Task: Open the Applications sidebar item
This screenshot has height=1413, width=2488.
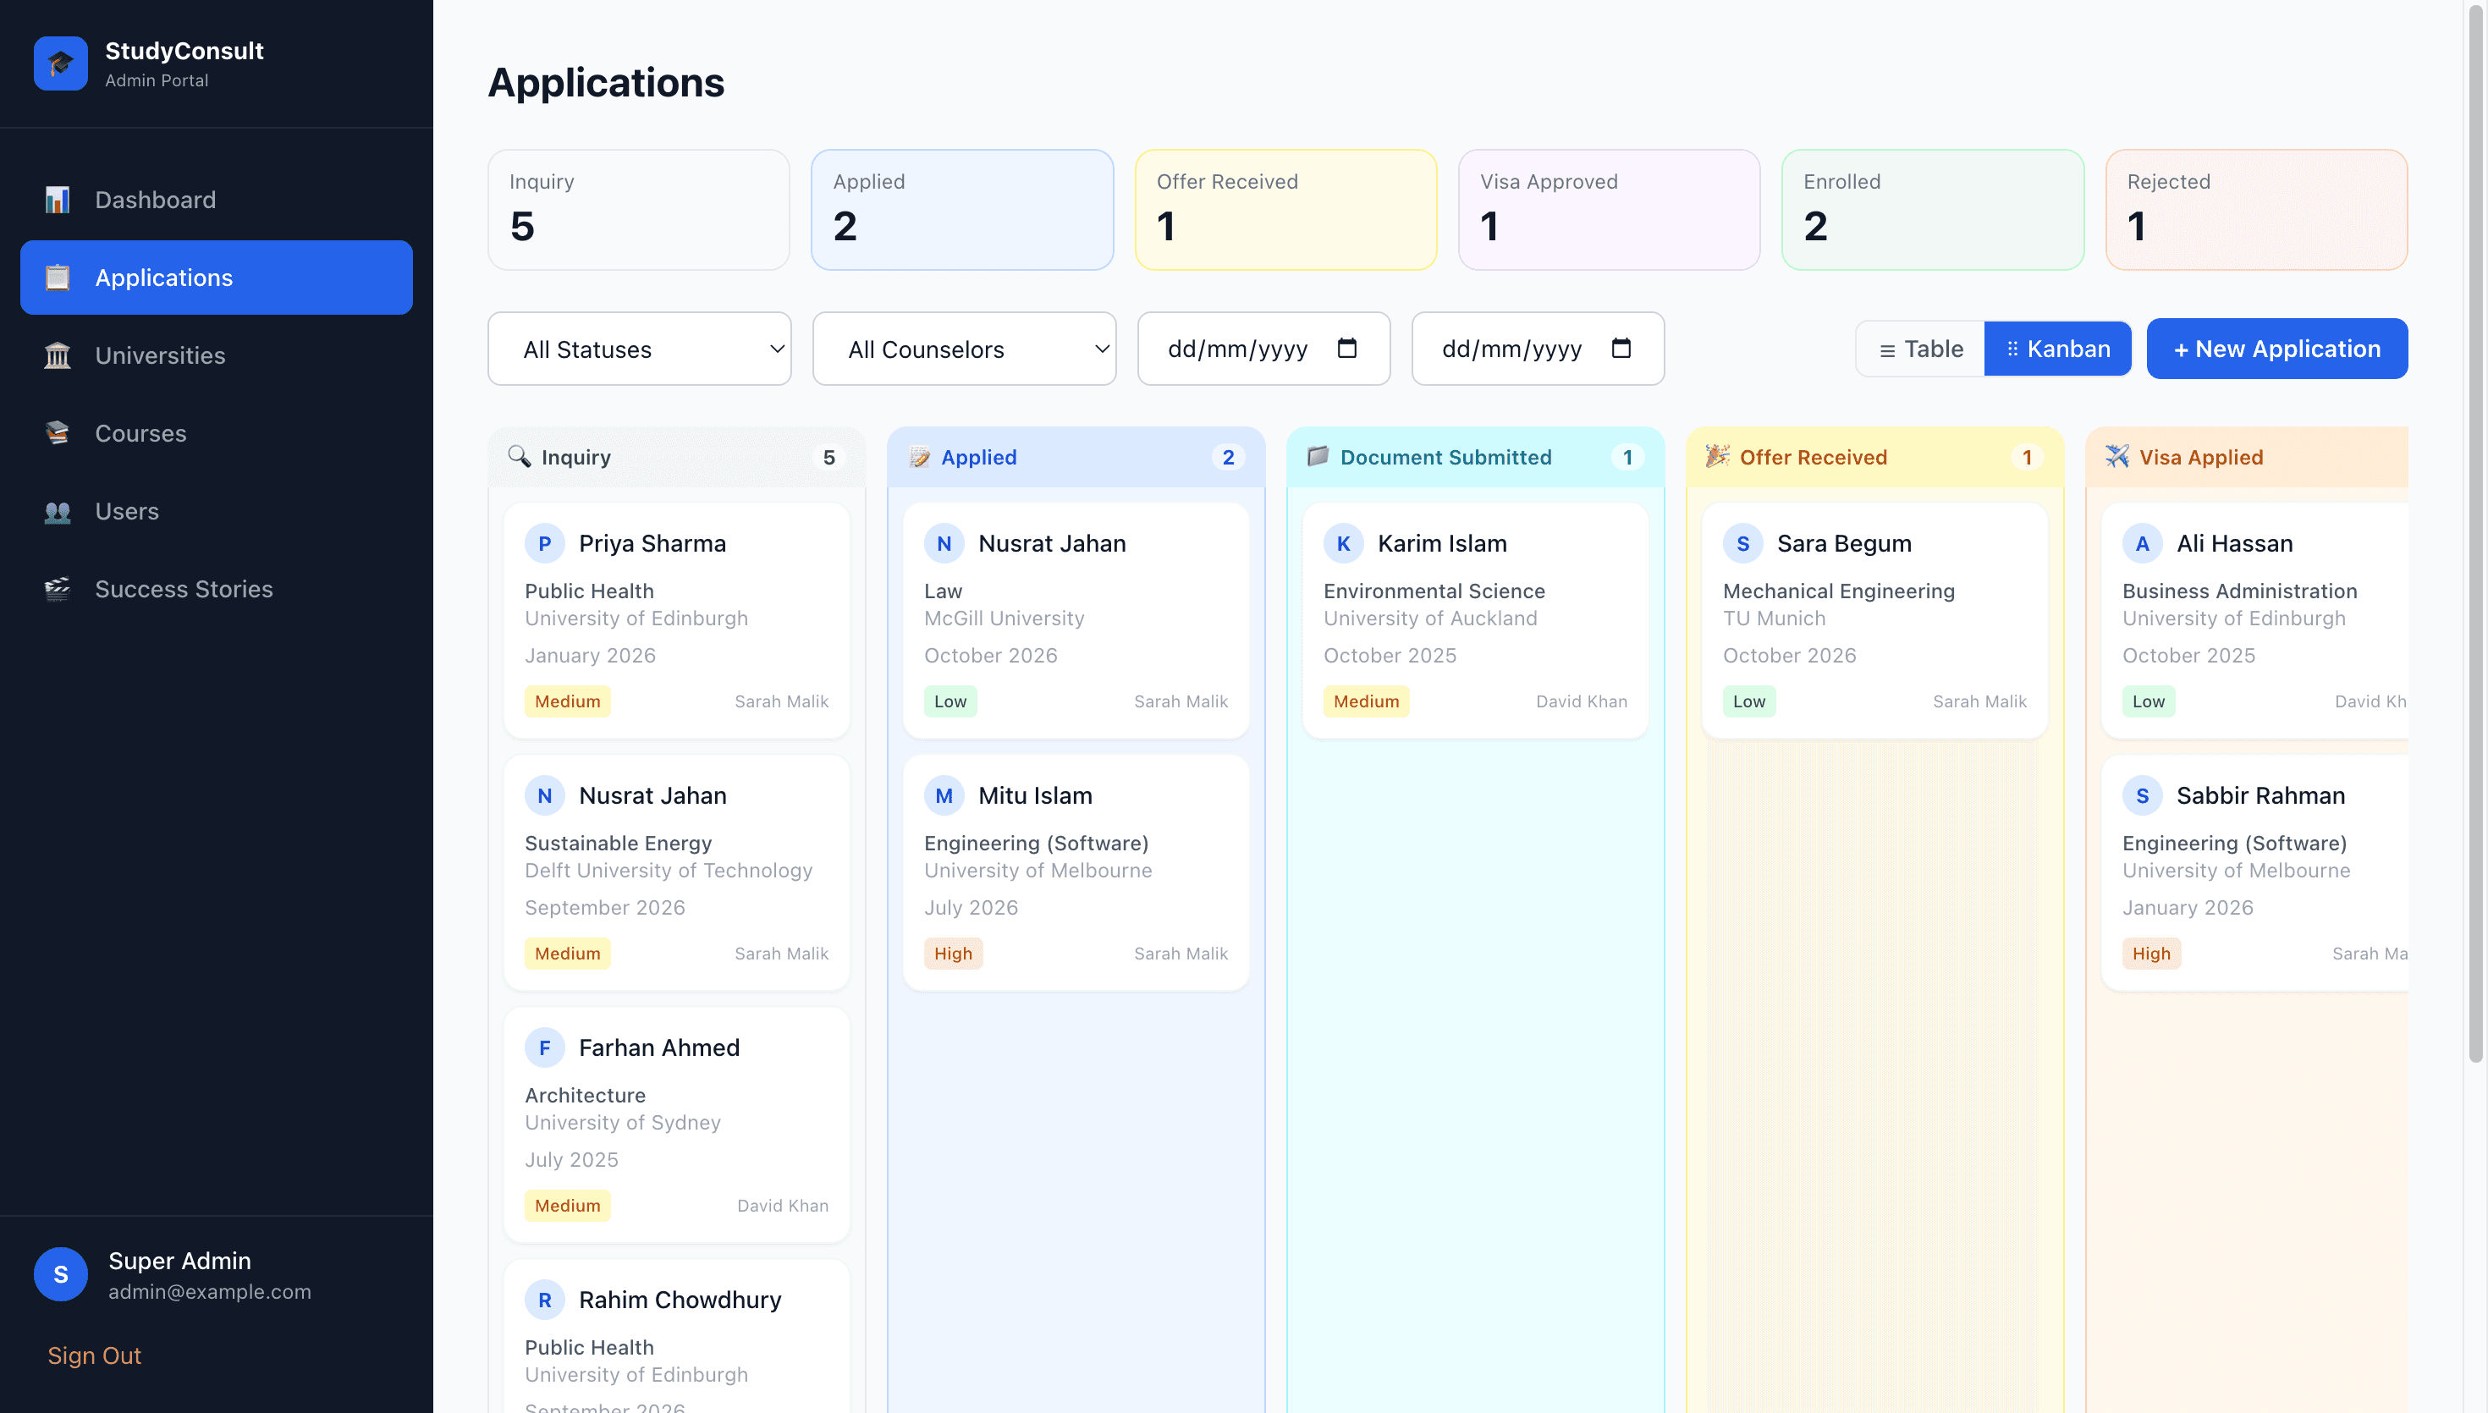Action: (217, 278)
